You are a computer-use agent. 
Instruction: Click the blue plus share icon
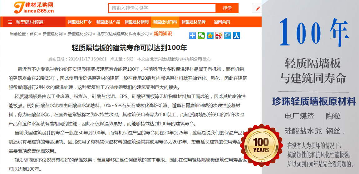coord(193,35)
